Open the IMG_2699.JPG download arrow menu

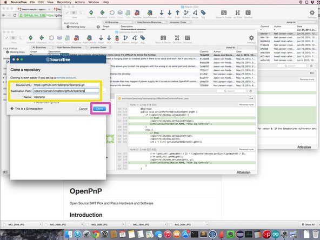41,224
